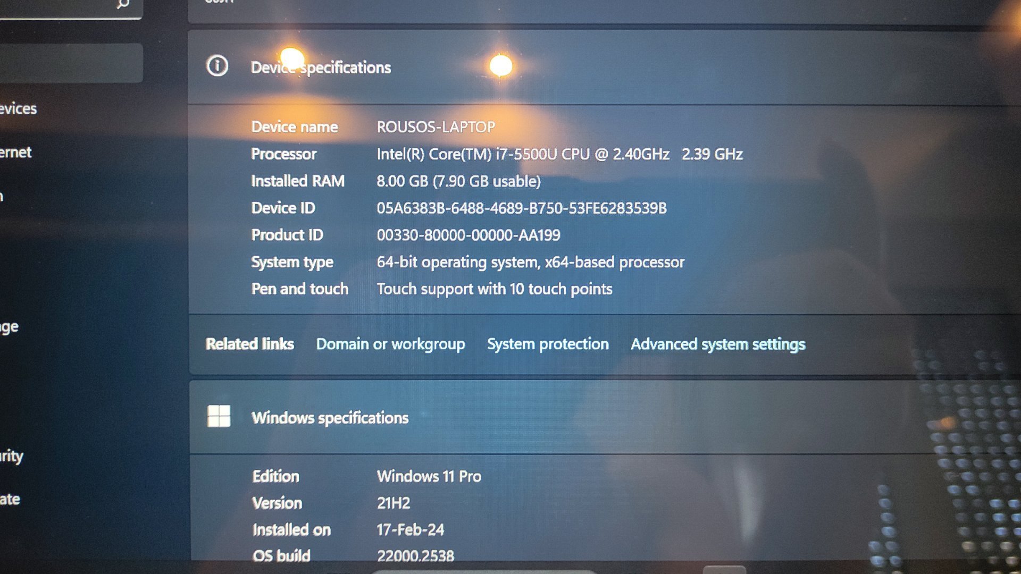This screenshot has height=574, width=1021.
Task: Click the device name ROUSOS-LAPTOP
Action: point(436,127)
